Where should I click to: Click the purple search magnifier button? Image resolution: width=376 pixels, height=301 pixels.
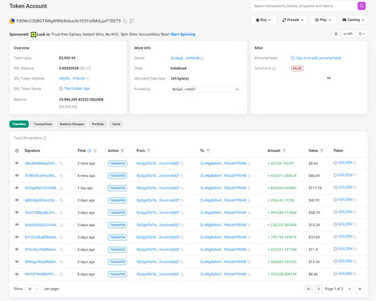(x=361, y=6)
